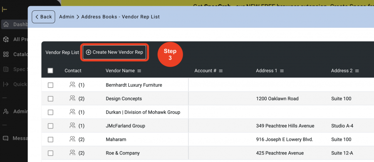Select the Roe & Company checkbox
374x162 pixels.
(50, 153)
